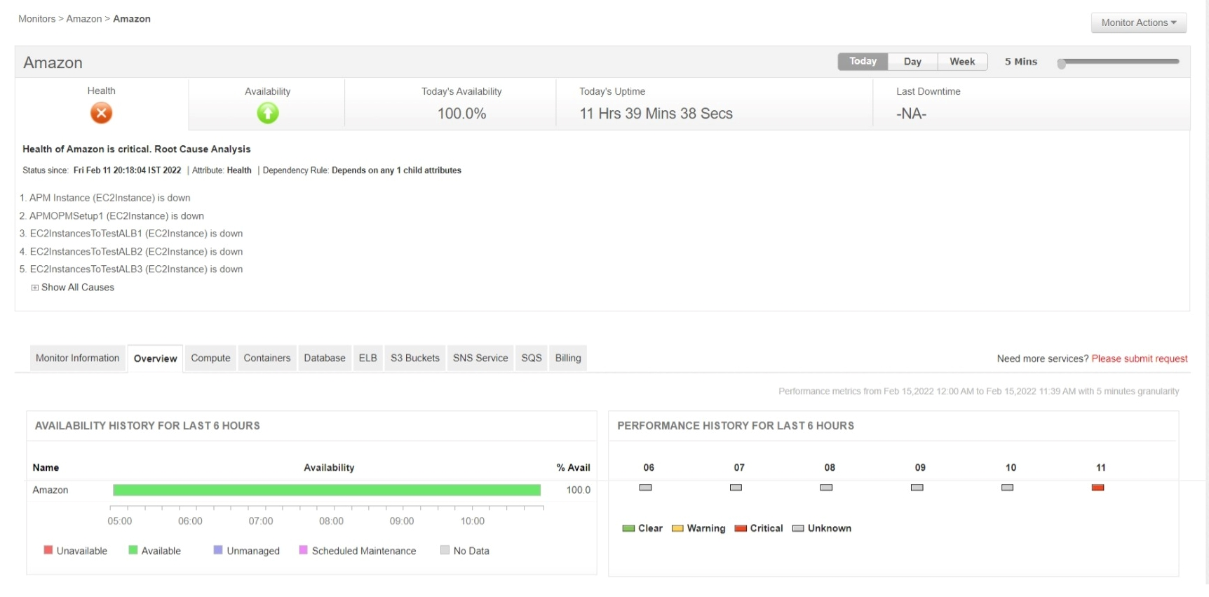Click 'EC2InstancesToTestALB3 (EC2Instance) is down' cause
This screenshot has height=597, width=1209.
point(136,269)
